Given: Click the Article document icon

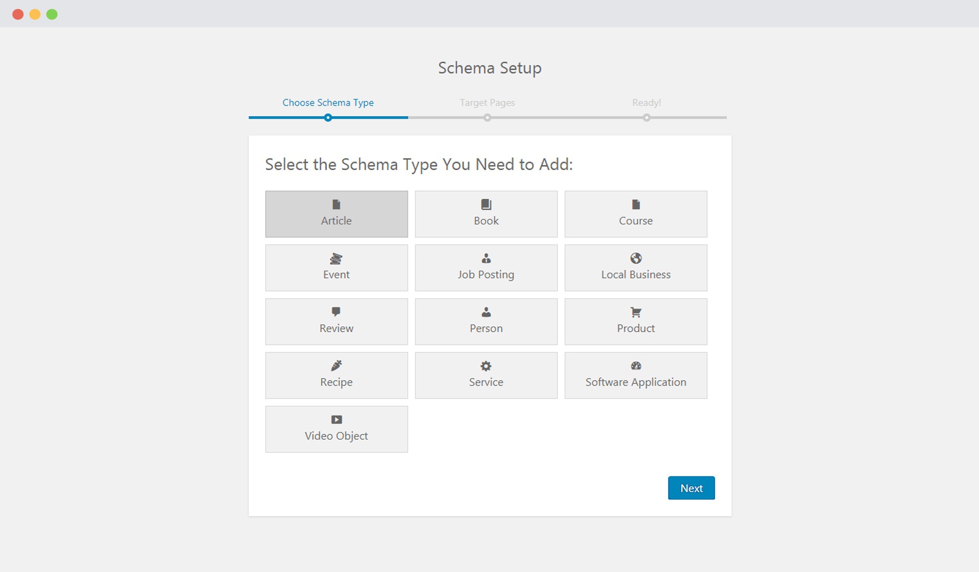Looking at the screenshot, I should point(336,205).
